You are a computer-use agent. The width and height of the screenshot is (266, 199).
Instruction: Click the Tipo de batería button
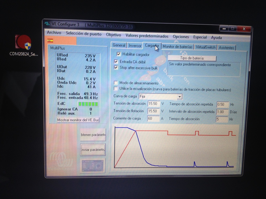click(x=192, y=58)
